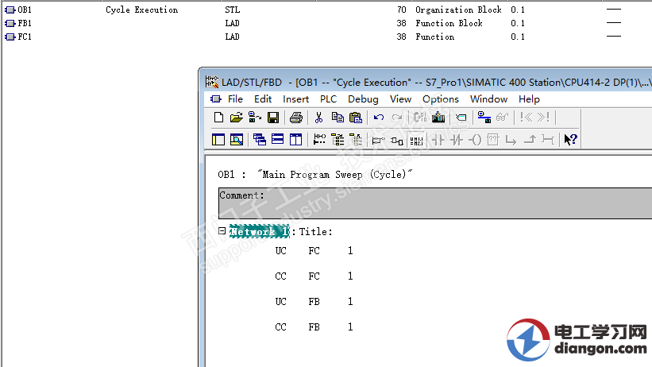Insert an empty box element
This screenshot has width=652, height=367.
click(x=492, y=139)
